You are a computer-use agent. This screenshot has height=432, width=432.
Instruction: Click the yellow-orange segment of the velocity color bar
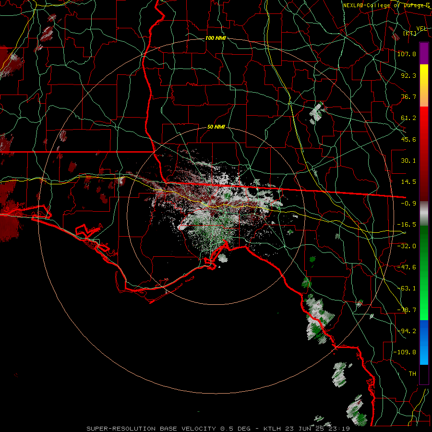pyautogui.click(x=424, y=85)
